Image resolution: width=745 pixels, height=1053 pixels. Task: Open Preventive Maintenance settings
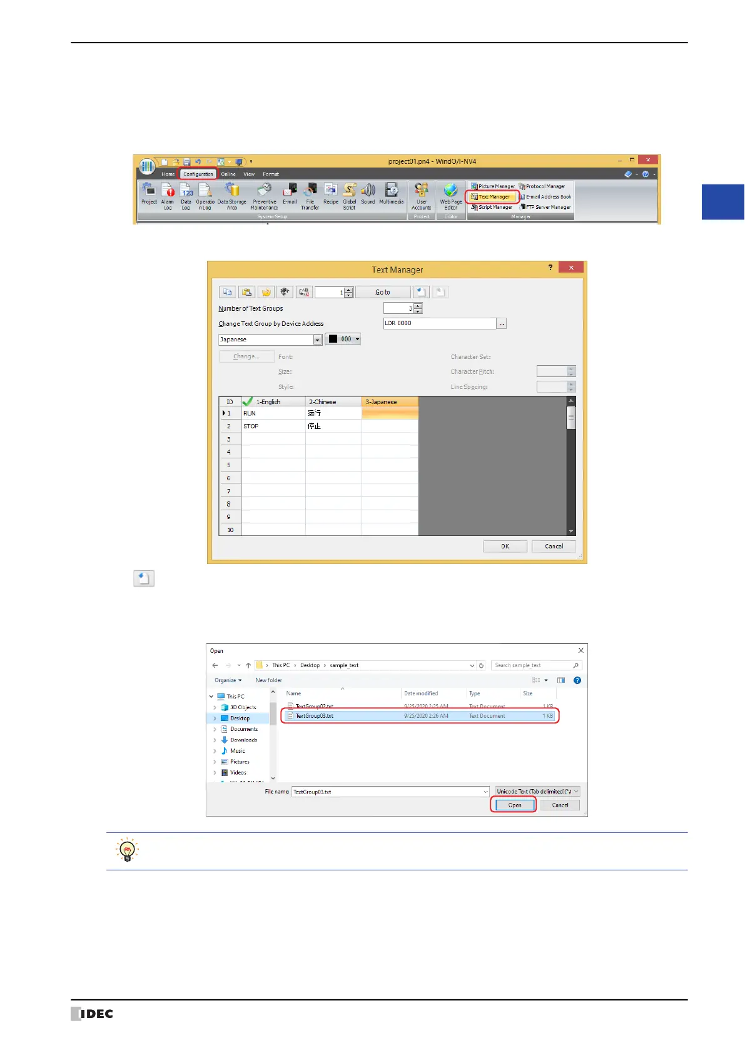264,196
